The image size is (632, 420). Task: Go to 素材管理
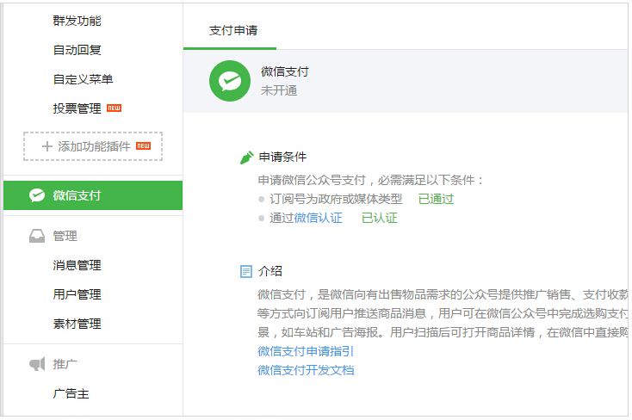[77, 324]
